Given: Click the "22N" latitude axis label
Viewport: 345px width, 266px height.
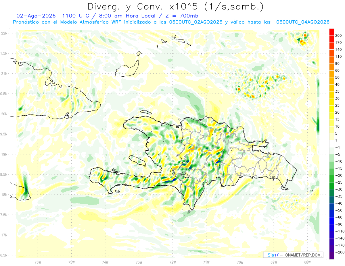Looking at the screenshot, I should click(x=4, y=33).
